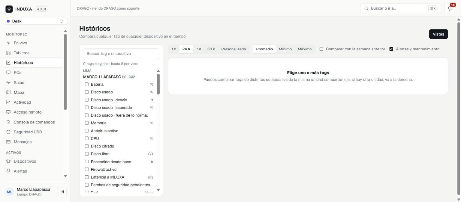Click the Tableros grid icon

(x=8, y=53)
